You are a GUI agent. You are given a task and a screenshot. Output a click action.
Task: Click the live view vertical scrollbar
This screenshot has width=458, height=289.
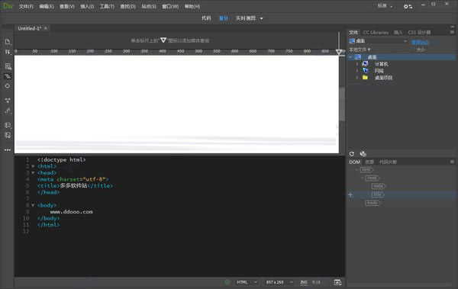point(342,104)
